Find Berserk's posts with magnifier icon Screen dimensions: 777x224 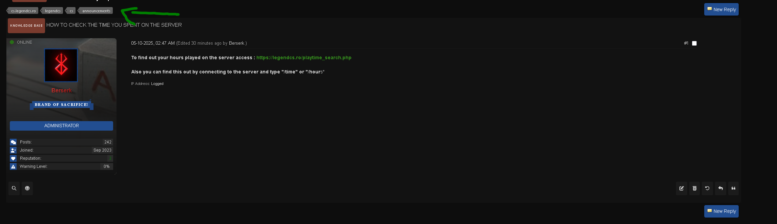pos(14,188)
